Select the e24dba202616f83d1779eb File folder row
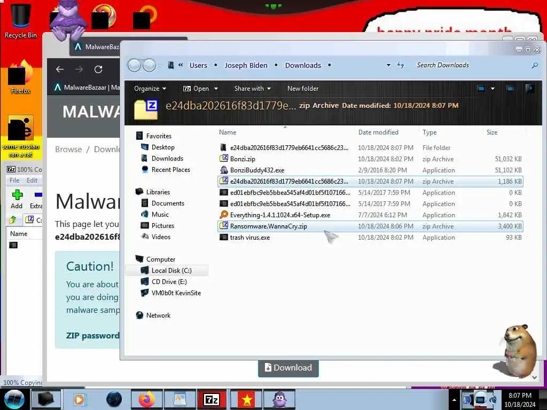The height and width of the screenshot is (410, 547). [370, 147]
